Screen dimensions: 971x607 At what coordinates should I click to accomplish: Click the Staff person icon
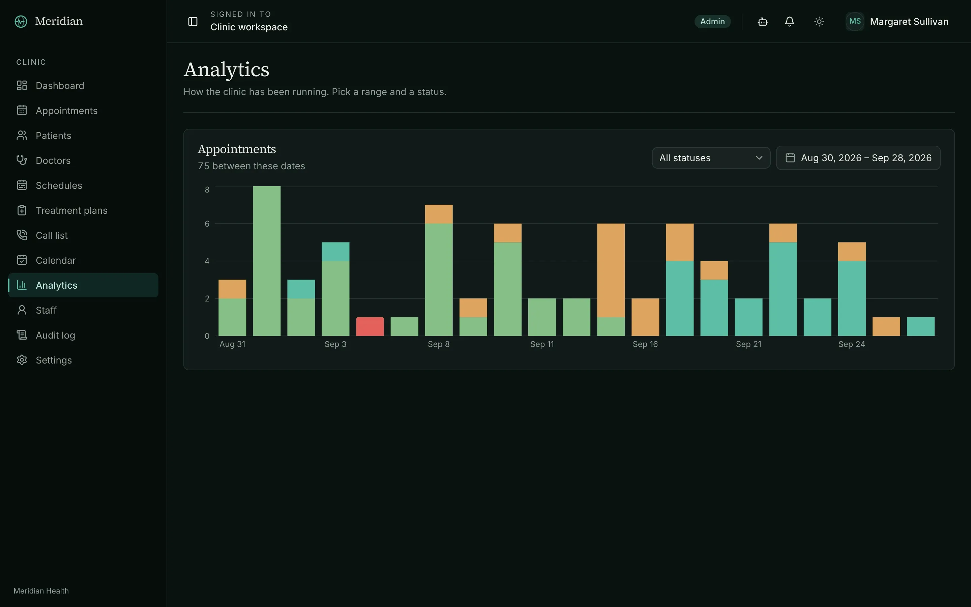22,310
